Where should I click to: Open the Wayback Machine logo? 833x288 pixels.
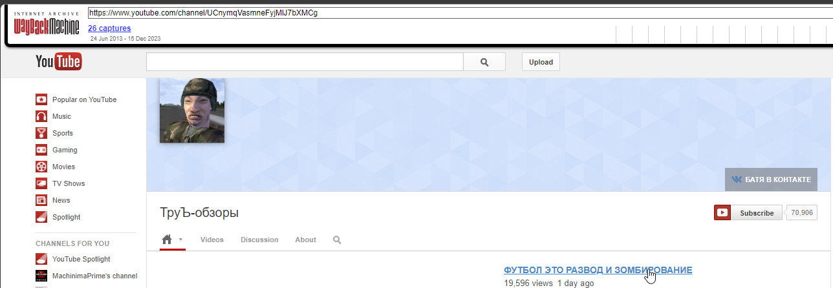pos(47,23)
